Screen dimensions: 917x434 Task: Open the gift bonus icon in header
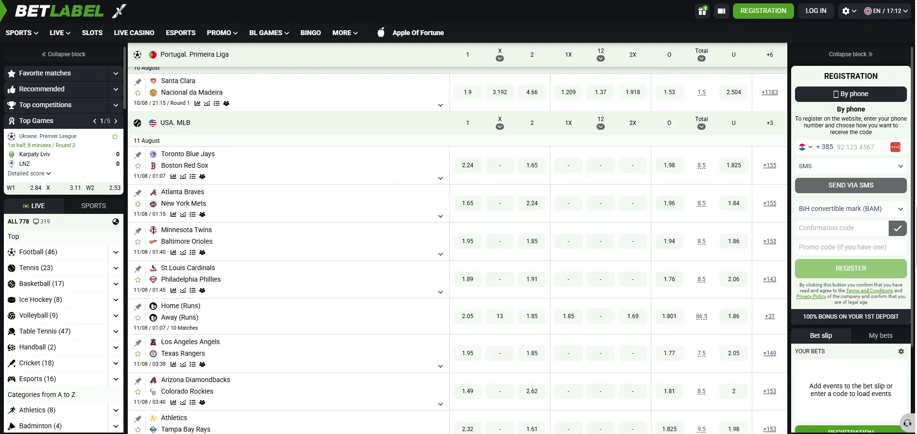tap(702, 11)
